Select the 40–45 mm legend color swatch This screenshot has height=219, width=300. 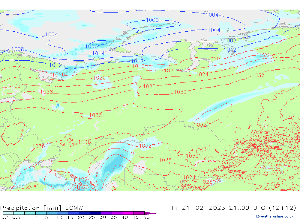point(128,213)
